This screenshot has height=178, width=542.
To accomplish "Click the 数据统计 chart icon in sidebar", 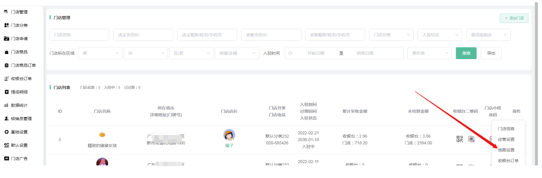I will tap(6, 105).
